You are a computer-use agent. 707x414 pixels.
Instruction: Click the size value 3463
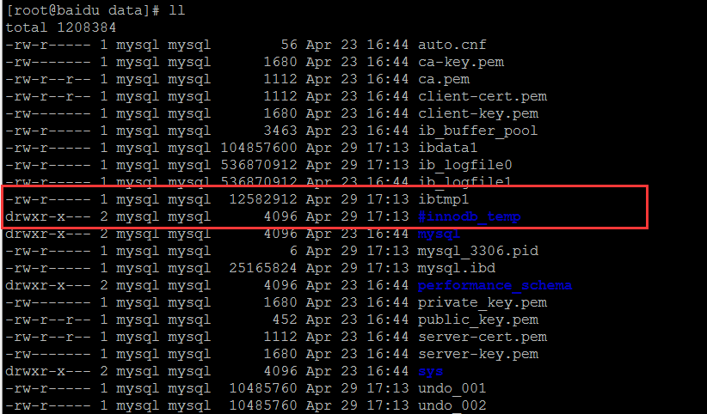[280, 131]
